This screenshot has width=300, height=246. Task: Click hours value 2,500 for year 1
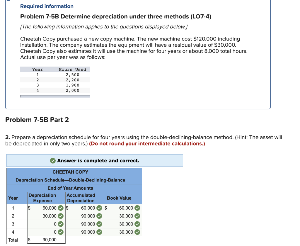73,75
